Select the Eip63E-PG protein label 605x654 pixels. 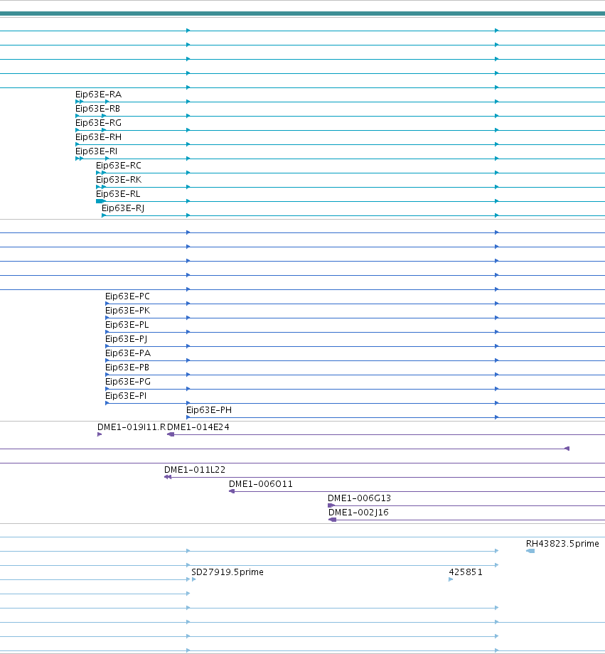(128, 382)
